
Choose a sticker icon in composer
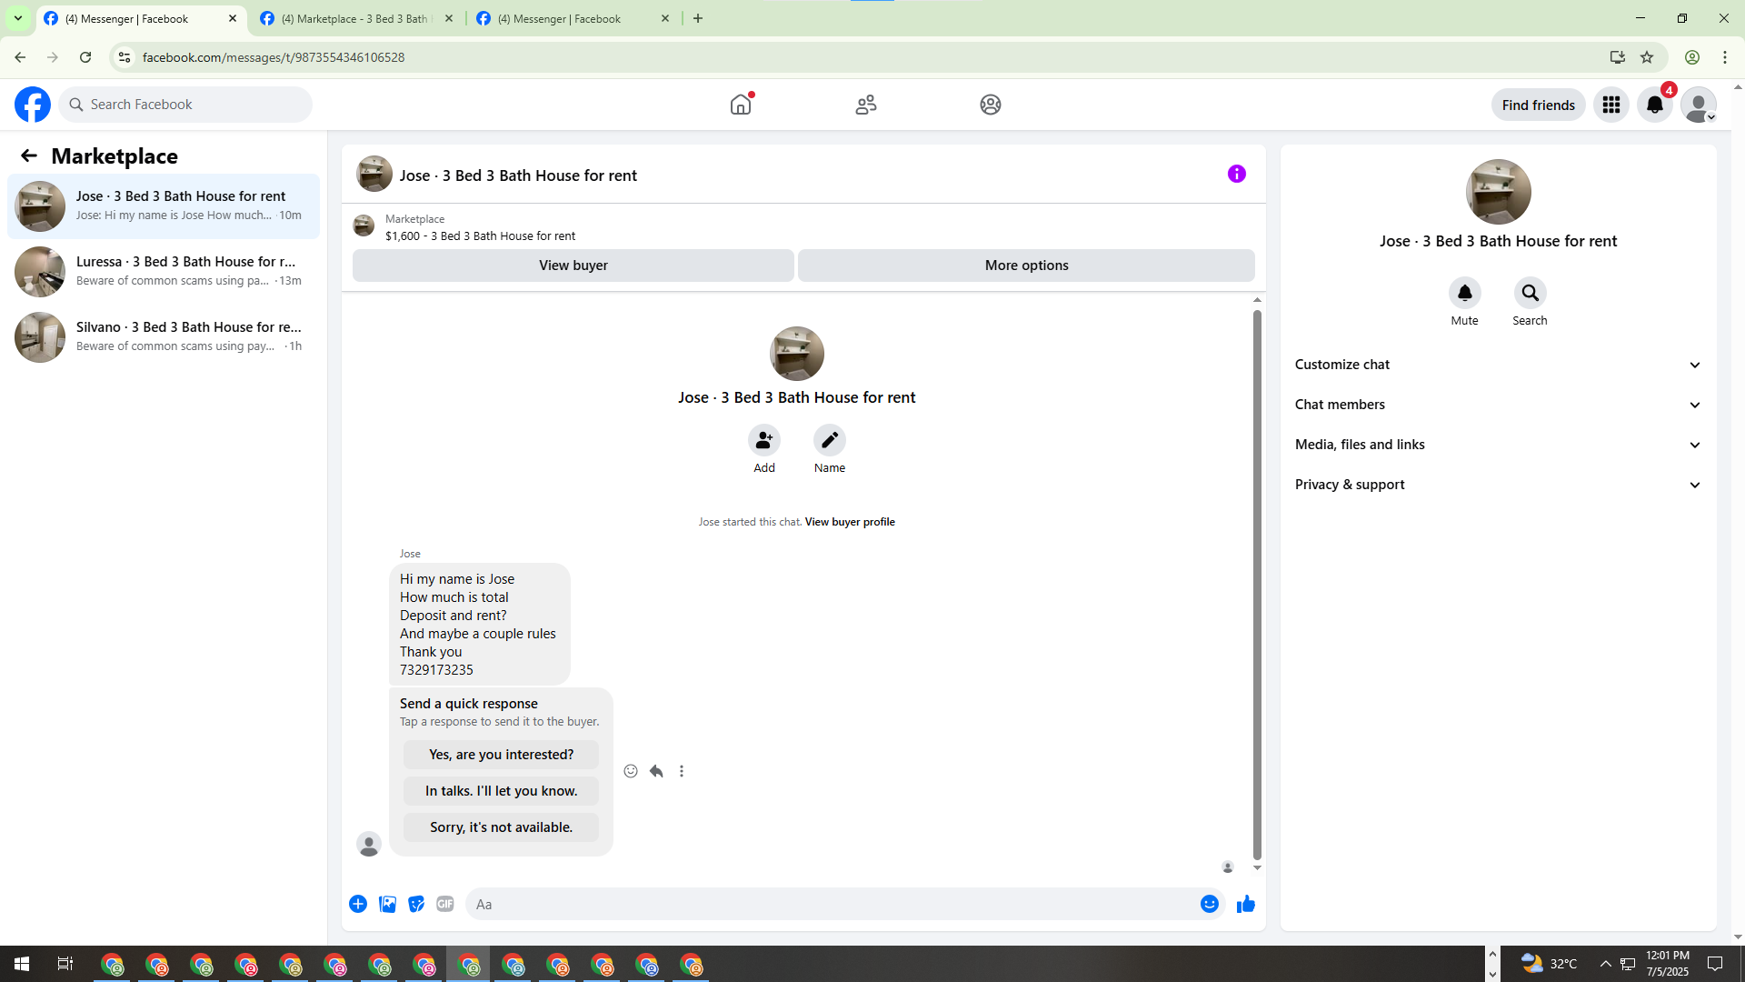click(x=416, y=904)
